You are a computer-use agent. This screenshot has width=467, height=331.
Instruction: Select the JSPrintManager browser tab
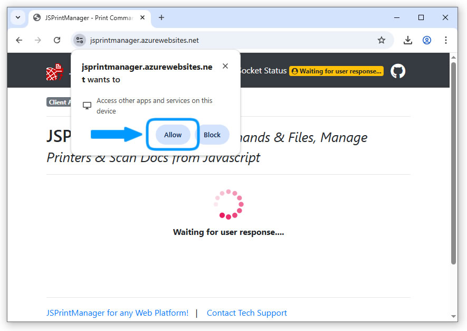[x=89, y=18]
